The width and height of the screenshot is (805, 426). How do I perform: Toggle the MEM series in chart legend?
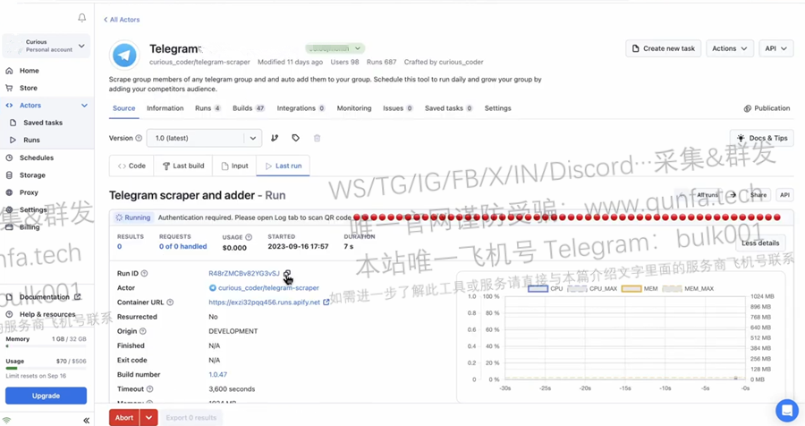tap(640, 289)
